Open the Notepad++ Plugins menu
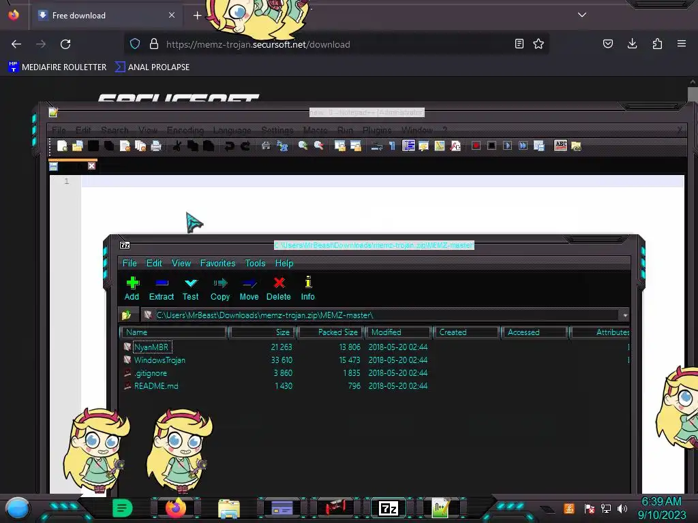 (377, 130)
